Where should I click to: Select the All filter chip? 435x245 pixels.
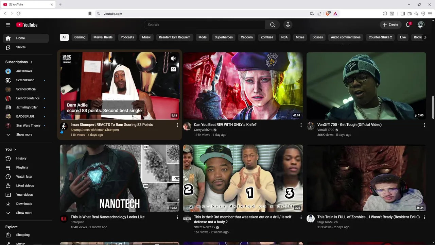point(64,37)
